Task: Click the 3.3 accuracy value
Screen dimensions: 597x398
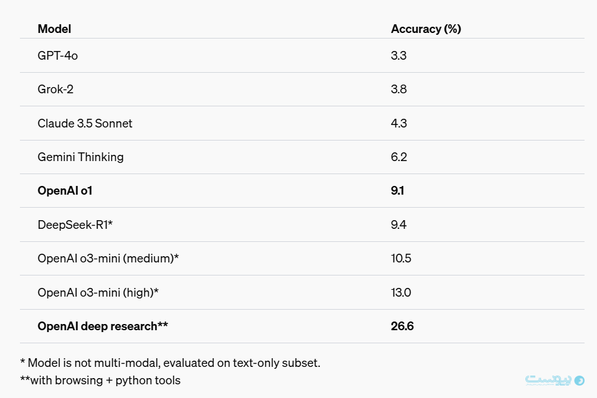Action: coord(398,55)
